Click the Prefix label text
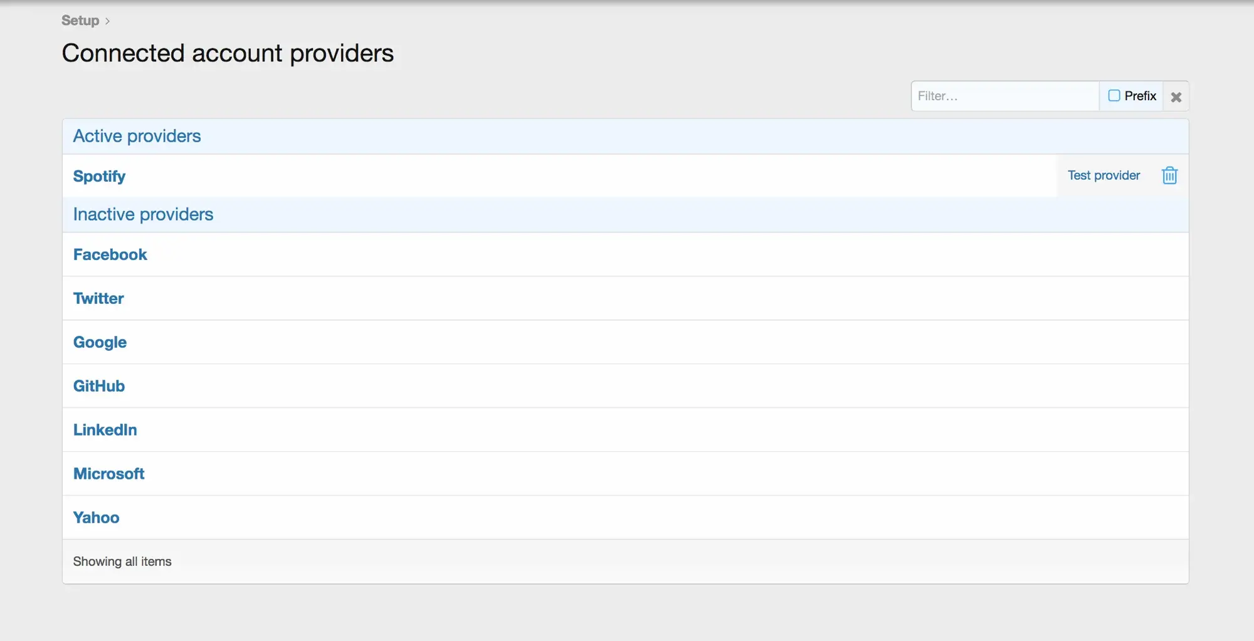 (x=1140, y=96)
